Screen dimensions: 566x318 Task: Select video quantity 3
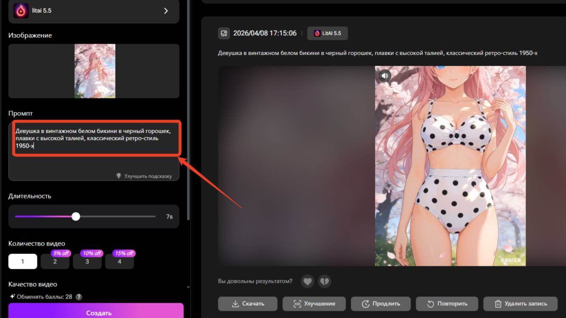pyautogui.click(x=87, y=262)
